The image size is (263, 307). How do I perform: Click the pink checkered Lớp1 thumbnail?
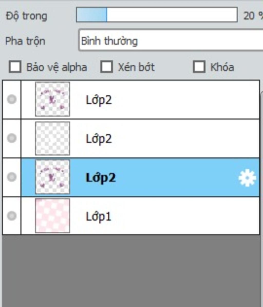(53, 216)
